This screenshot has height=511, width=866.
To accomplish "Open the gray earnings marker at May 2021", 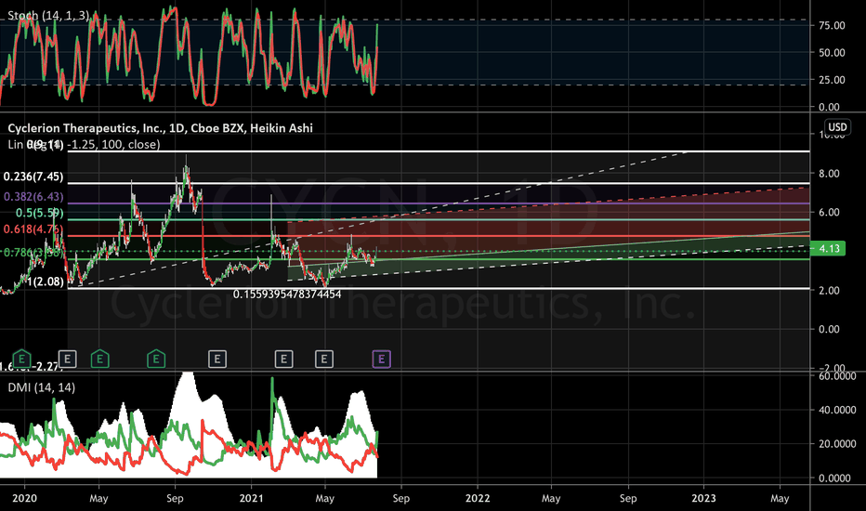I will click(323, 359).
